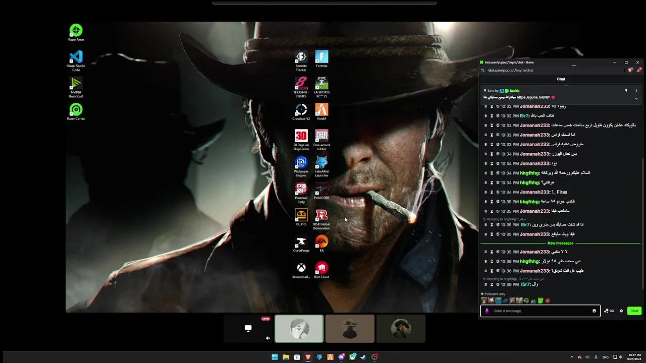The height and width of the screenshot is (363, 646).
Task: Delete the 10:33 PM Jomanah233 message
Action: pos(486,144)
